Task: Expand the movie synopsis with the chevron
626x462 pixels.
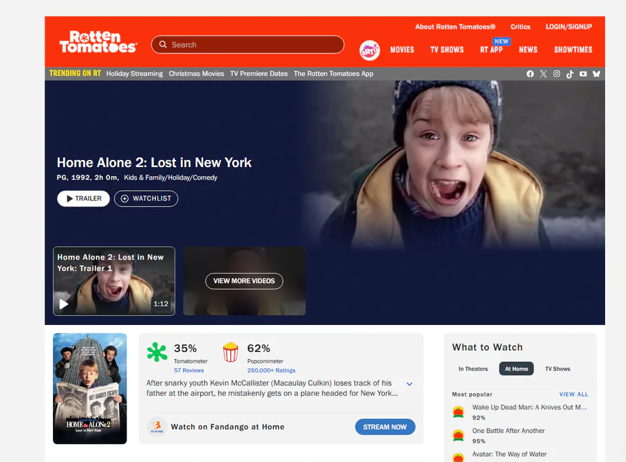Action: coord(409,384)
